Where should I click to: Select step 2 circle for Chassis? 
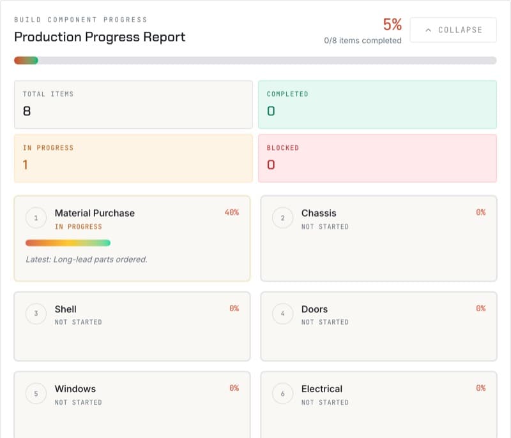282,218
